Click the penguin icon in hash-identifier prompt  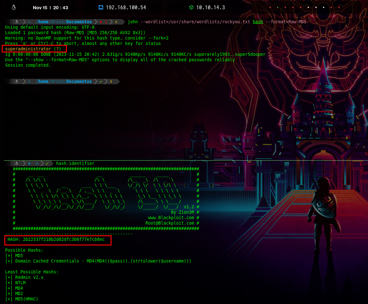pyautogui.click(x=16, y=163)
